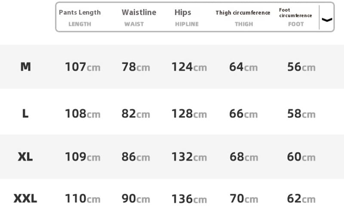This screenshot has height=213, width=344.
Task: Select the Foot circumference header
Action: pyautogui.click(x=295, y=13)
